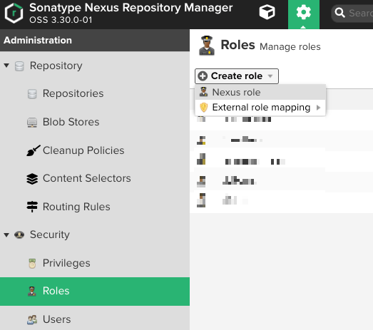The image size is (373, 330).
Task: Select Roles in the sidebar
Action: [95, 292]
